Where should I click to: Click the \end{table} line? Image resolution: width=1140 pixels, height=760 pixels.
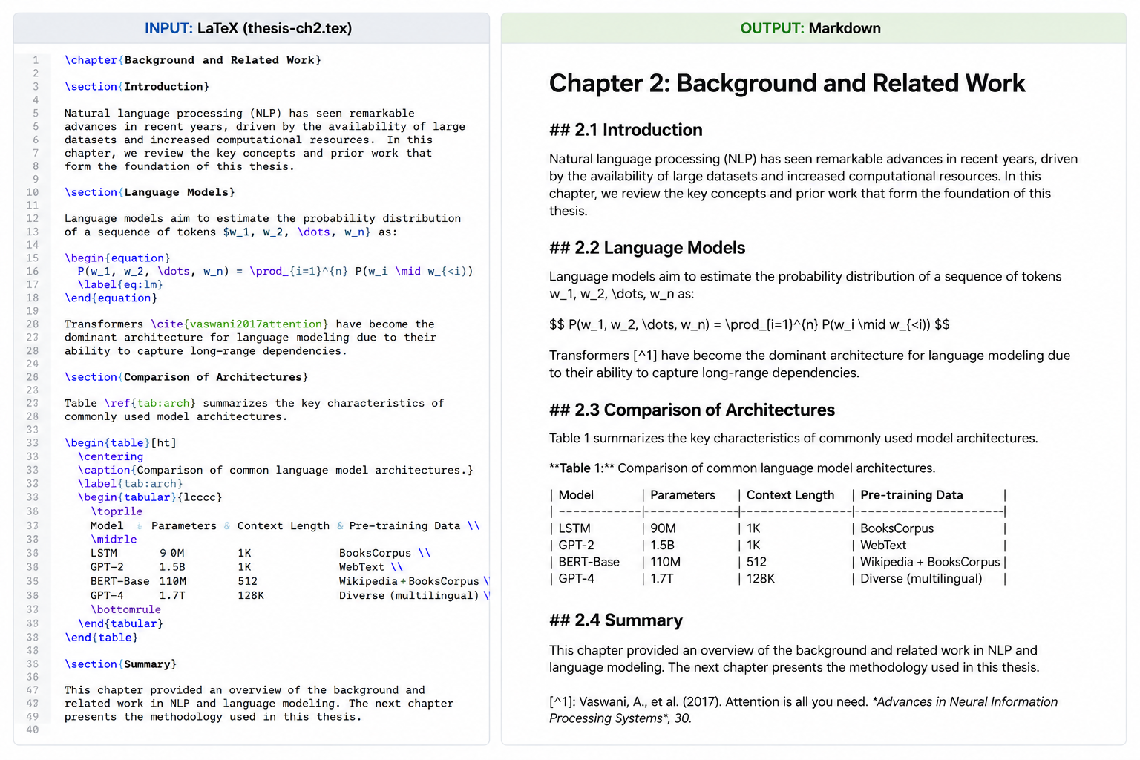(101, 638)
